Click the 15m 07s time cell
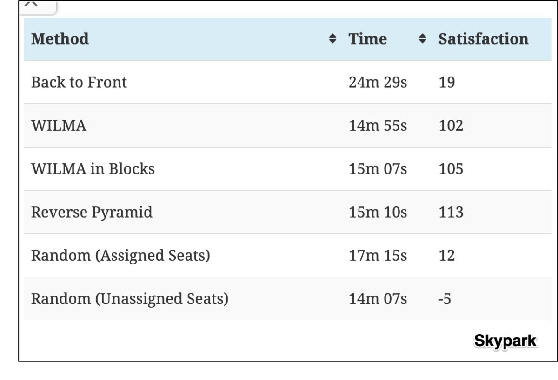 [x=378, y=169]
